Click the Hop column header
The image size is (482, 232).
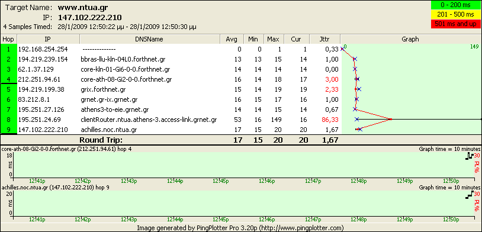click(9, 39)
